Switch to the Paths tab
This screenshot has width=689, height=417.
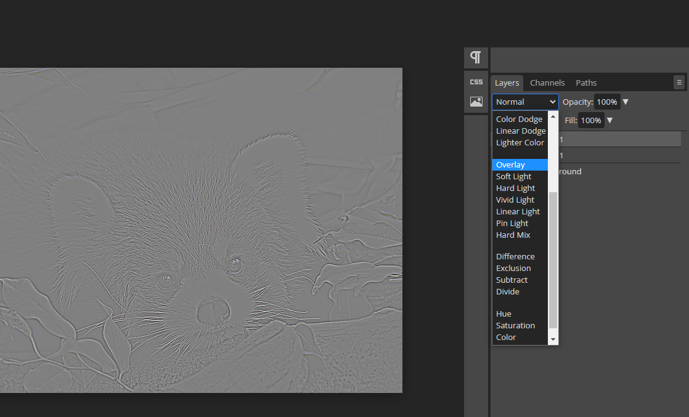click(x=585, y=83)
